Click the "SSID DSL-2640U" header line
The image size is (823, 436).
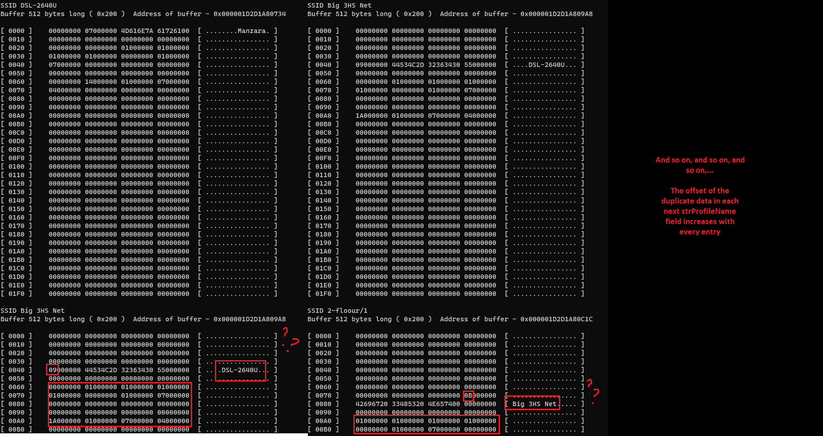coord(29,5)
